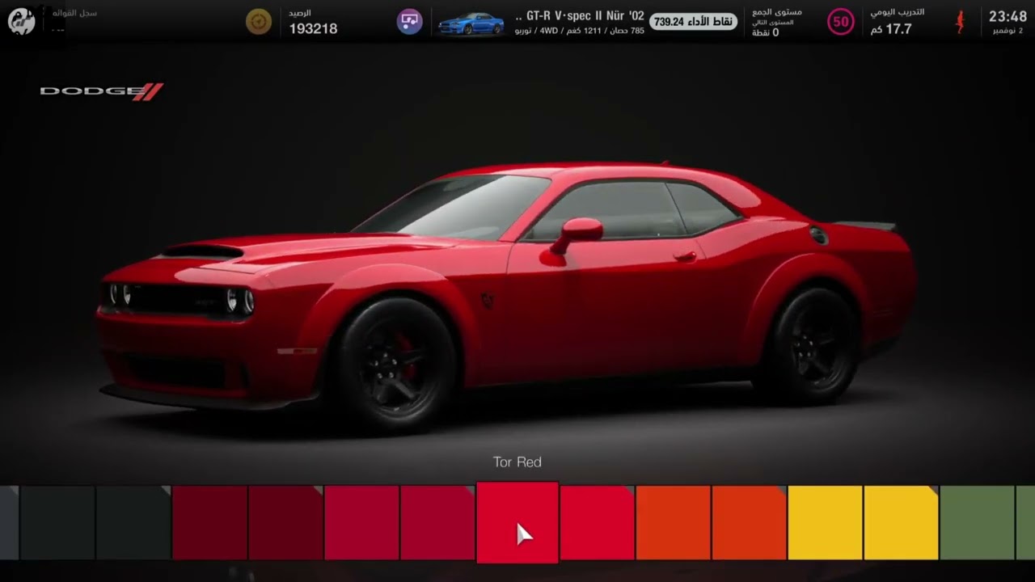This screenshot has width=1035, height=582.
Task: Click the GT-R V·spec II Nür '02 car name
Action: 580,16
